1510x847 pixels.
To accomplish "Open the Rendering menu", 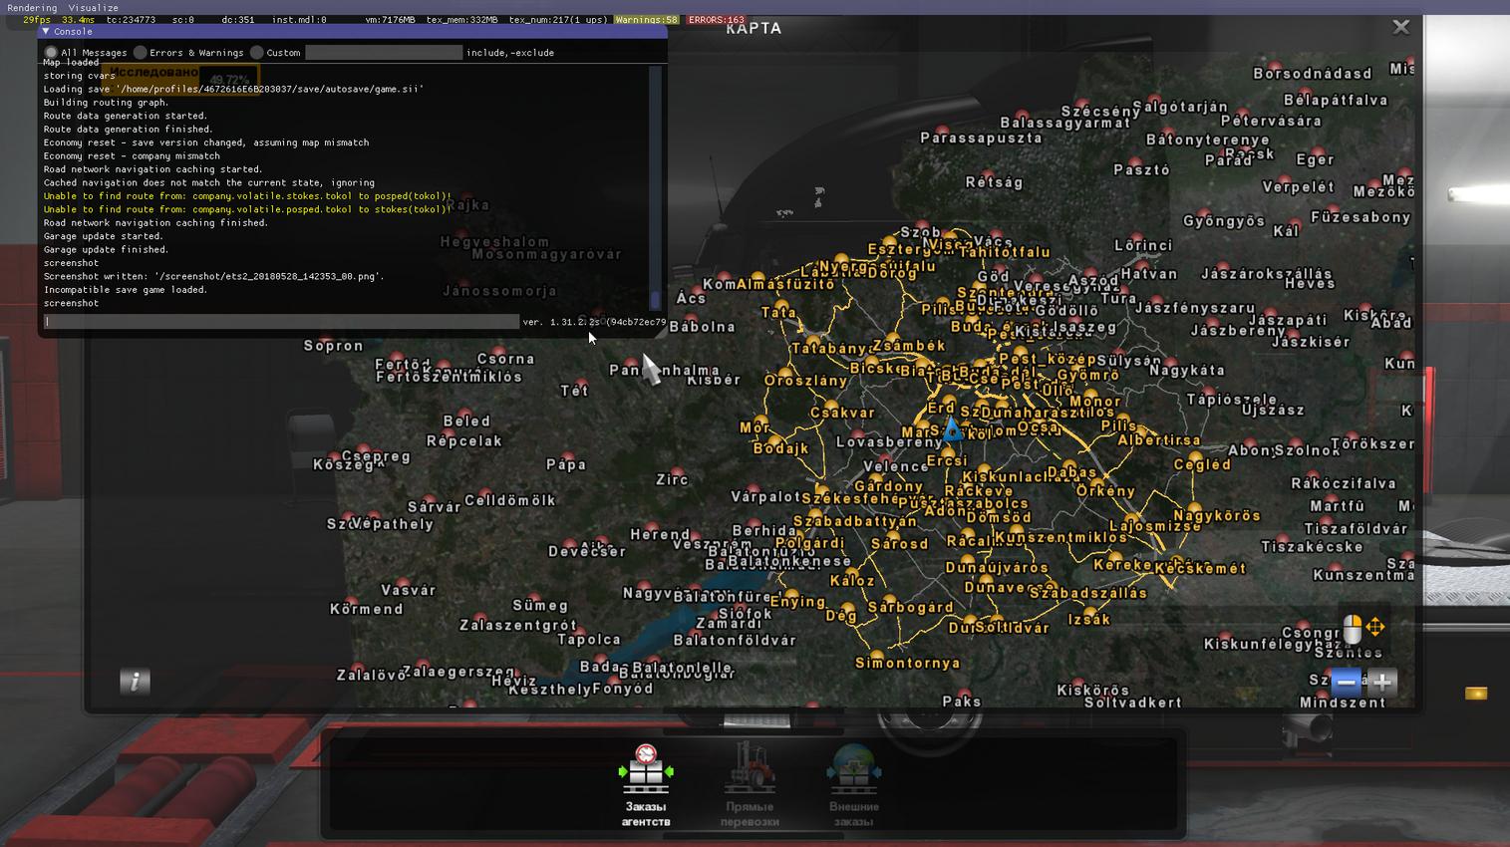I will tap(32, 7).
